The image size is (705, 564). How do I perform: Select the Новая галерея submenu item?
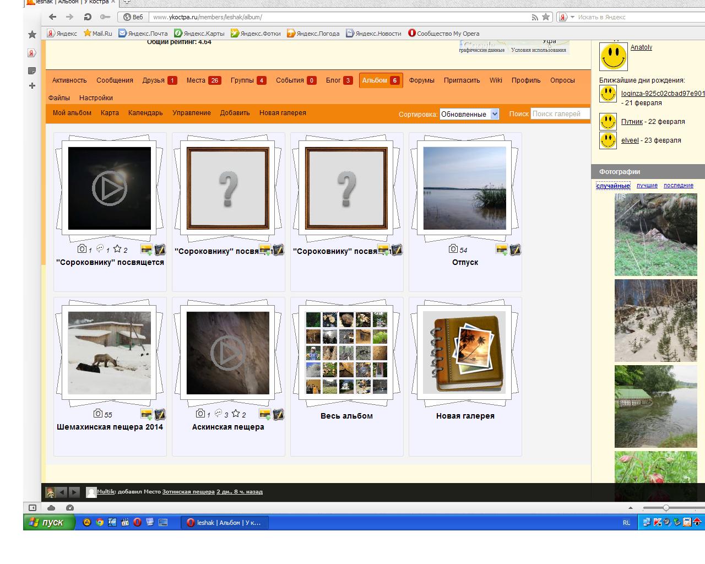coord(283,113)
